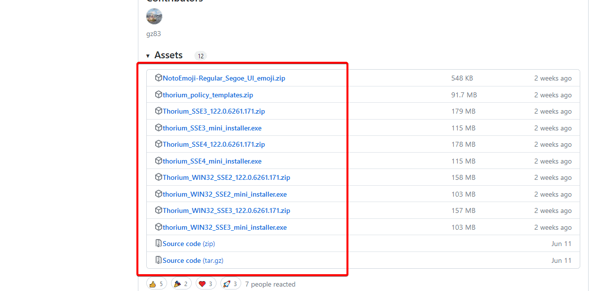The image size is (600, 291).
Task: Click the '7 people reacted' text
Action: point(270,284)
